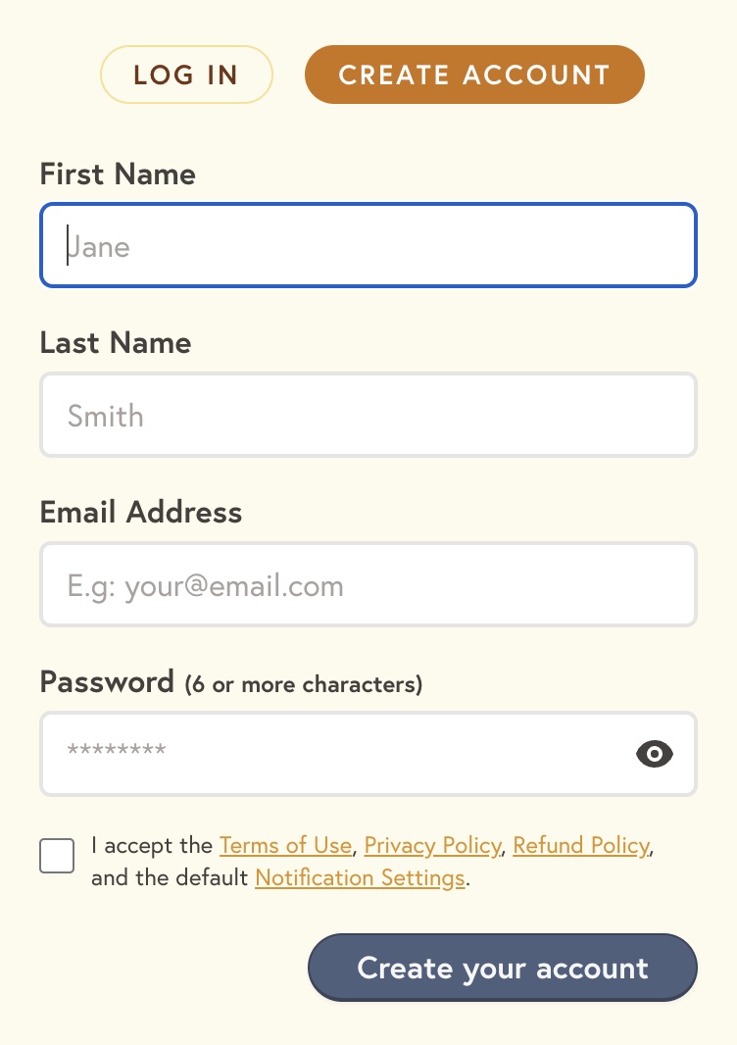Select the Email Address input box
This screenshot has width=737, height=1045.
click(368, 584)
